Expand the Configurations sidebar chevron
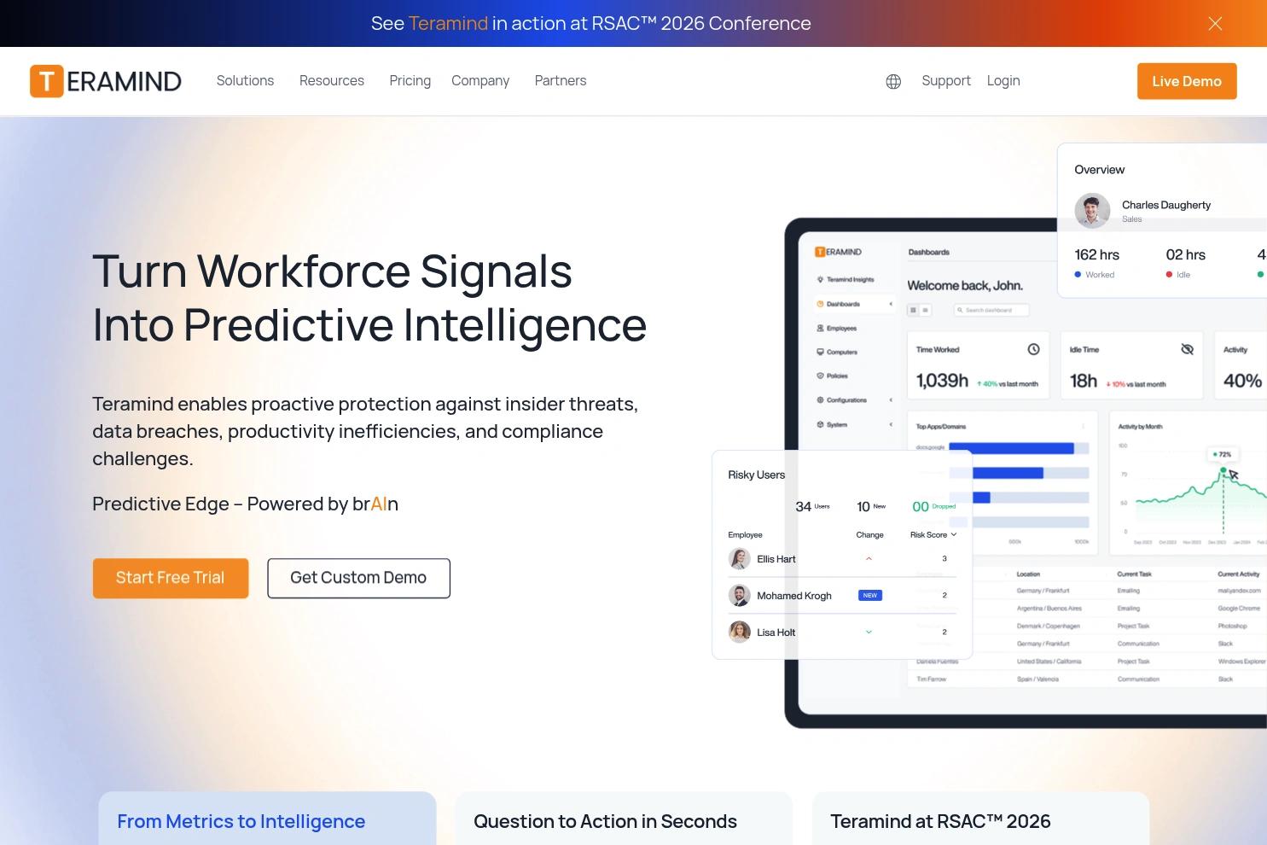 coord(891,399)
